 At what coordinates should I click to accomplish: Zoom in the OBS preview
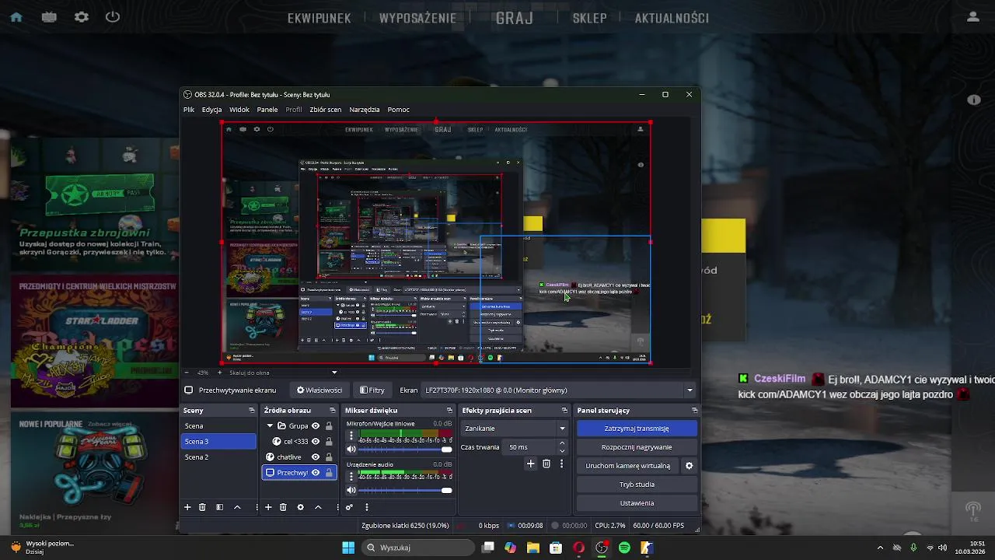pyautogui.click(x=219, y=373)
